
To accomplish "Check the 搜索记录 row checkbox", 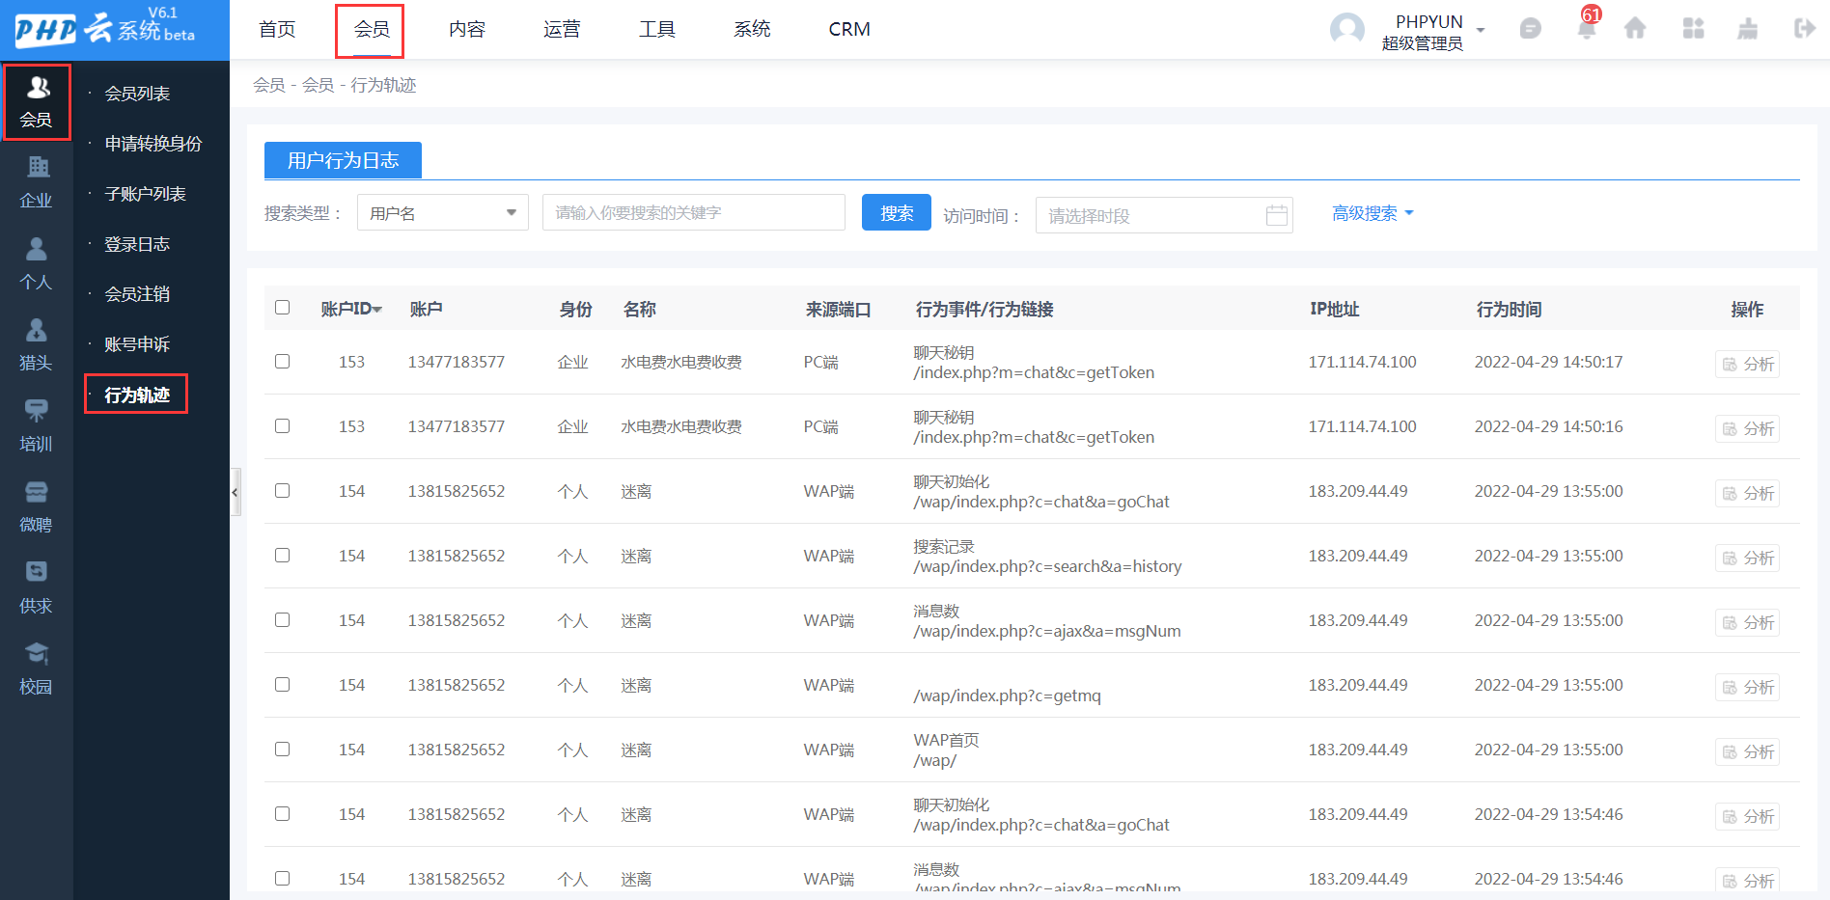I will coord(282,556).
